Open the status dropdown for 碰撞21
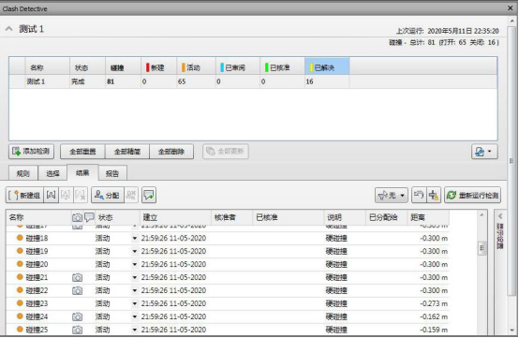This screenshot has width=519, height=338. point(135,277)
